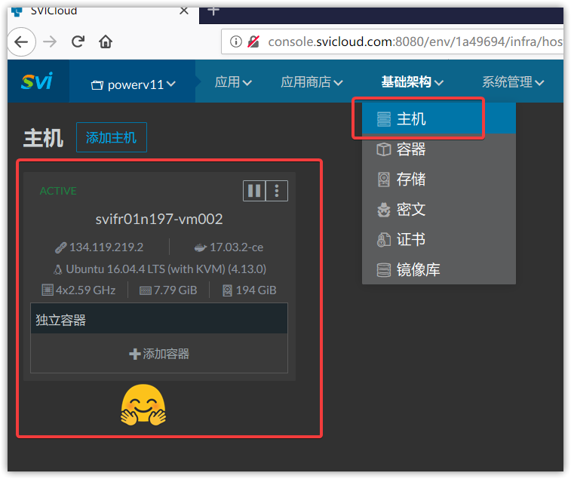The width and height of the screenshot is (571, 479).
Task: Select 证书 from the infrastructure menu
Action: 439,240
